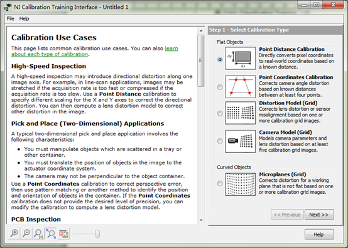This screenshot has height=248, width=348.
Task: Maximize the NI Calibration Training Interface window
Action: point(317,5)
